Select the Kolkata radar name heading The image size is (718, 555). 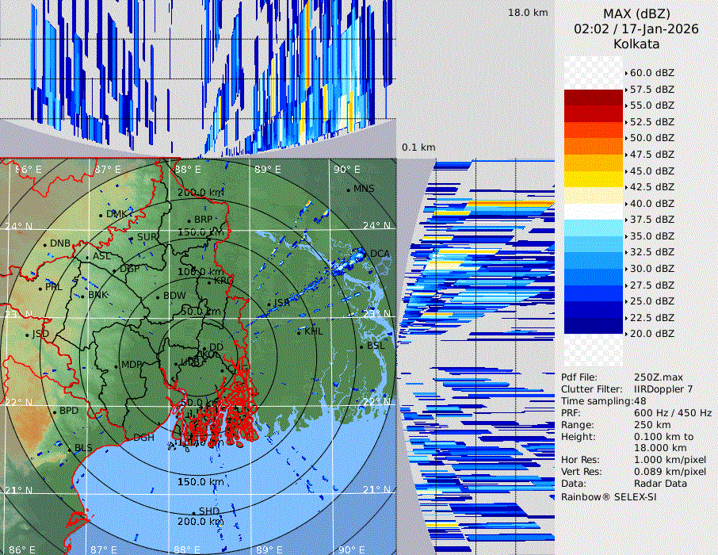636,44
